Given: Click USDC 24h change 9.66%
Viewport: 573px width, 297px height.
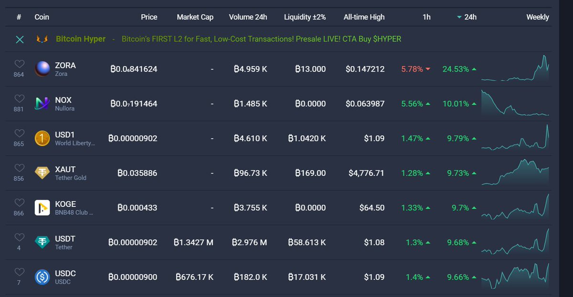Looking at the screenshot, I should pyautogui.click(x=458, y=277).
